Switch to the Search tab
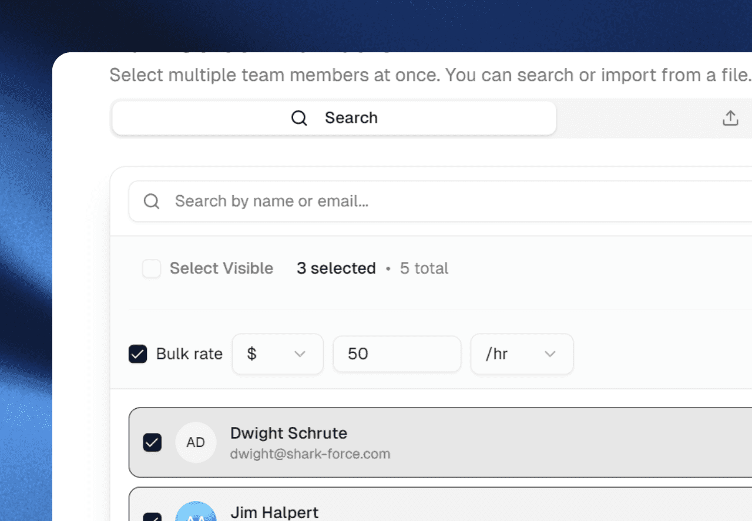752x521 pixels. pyautogui.click(x=334, y=118)
